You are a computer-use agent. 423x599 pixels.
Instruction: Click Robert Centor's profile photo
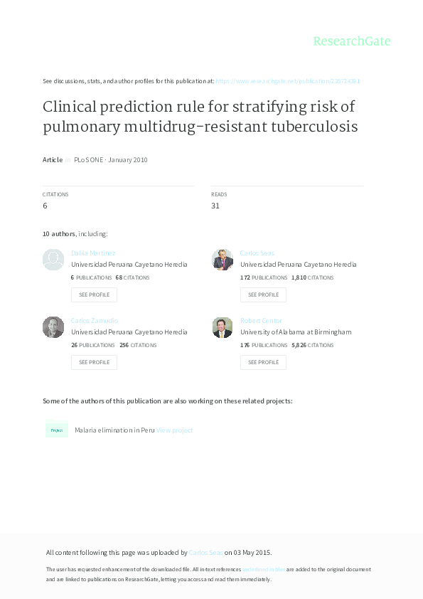click(x=223, y=327)
